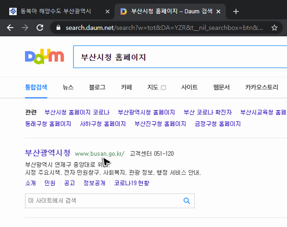Viewport: 287px width, 227px height.
Task: Open the 사이트 search tab
Action: click(189, 87)
